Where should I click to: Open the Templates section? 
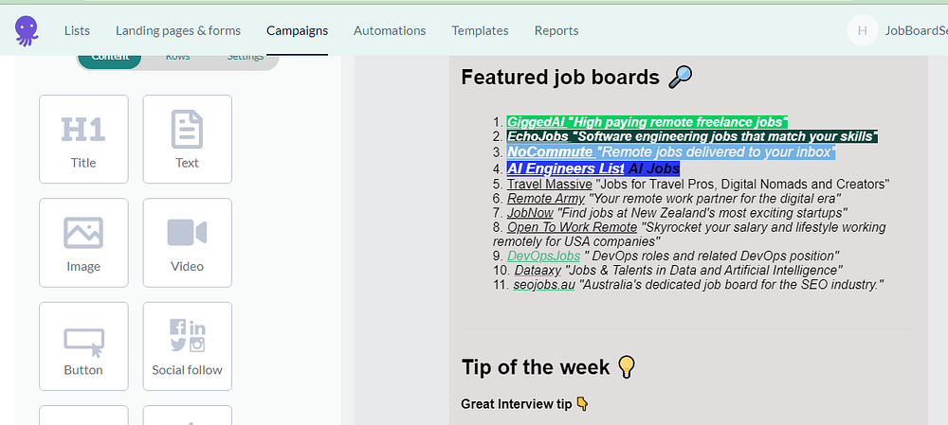(x=480, y=31)
